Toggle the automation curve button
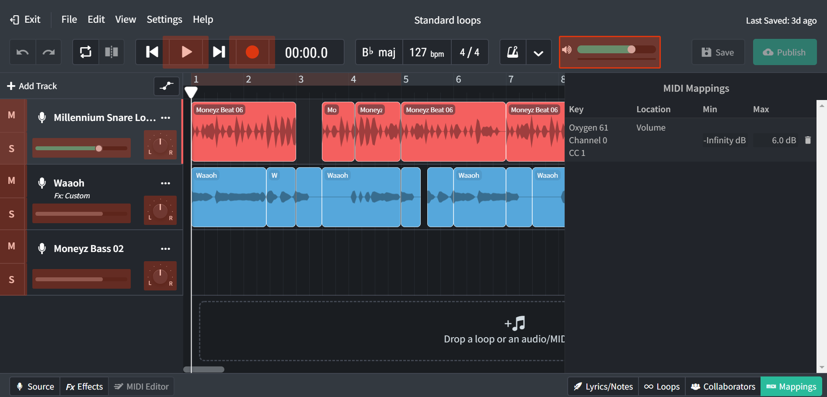Screen dimensions: 827x397 (167, 86)
